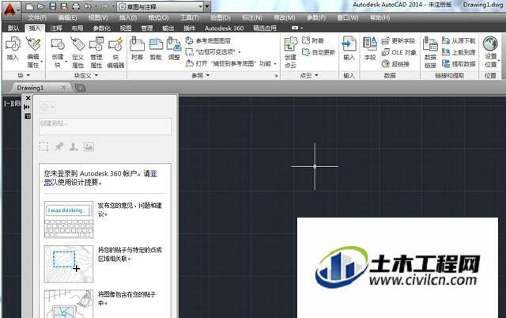Select the Drawing1 document tab

pos(40,88)
